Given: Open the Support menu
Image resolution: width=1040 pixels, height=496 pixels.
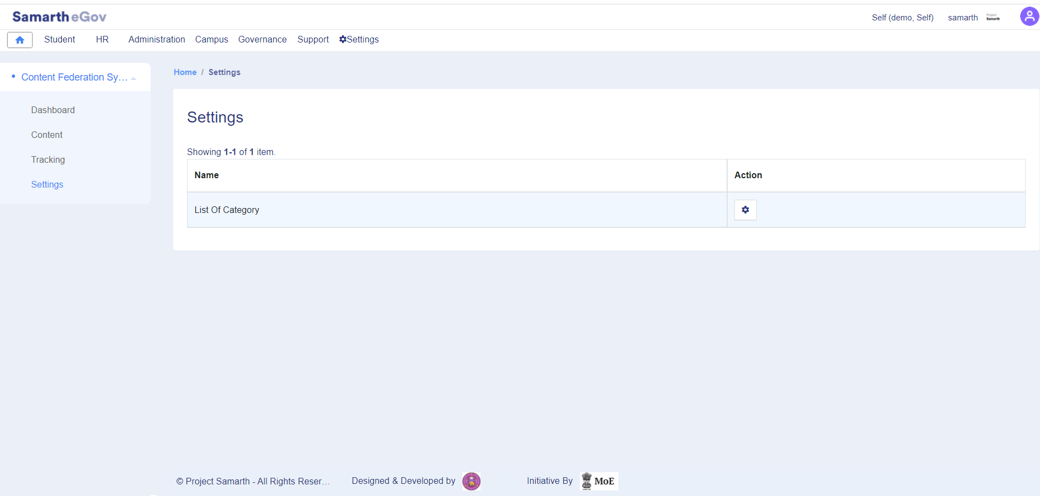Looking at the screenshot, I should pos(313,40).
